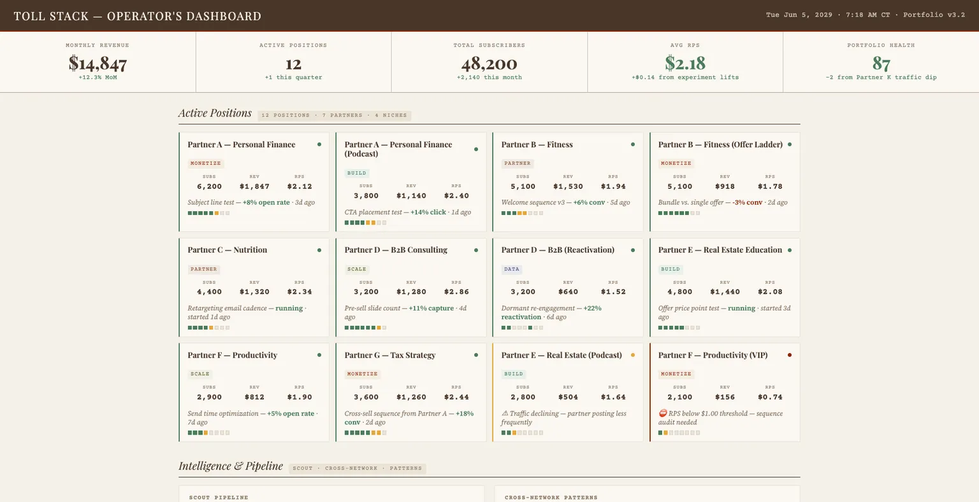
Task: Click the DATA badge on the Partner D — B2B (Reactivation) card
Action: [x=512, y=269]
